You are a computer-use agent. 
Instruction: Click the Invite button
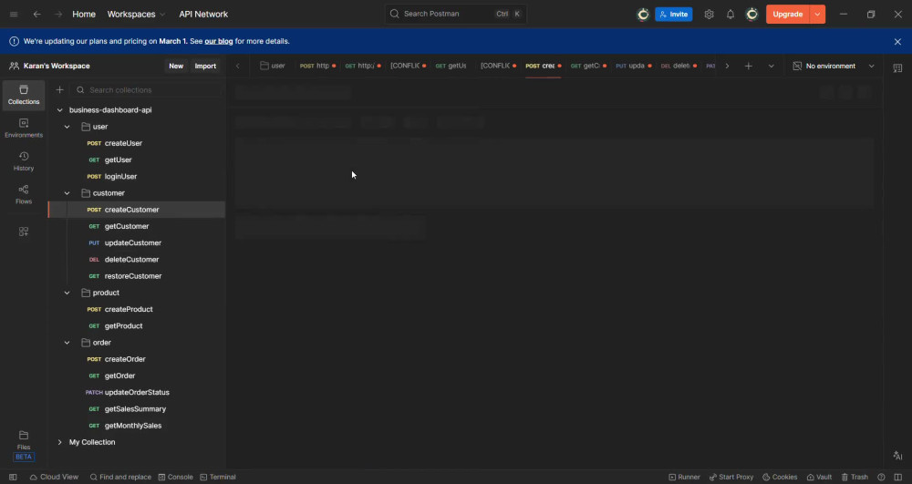coord(674,14)
